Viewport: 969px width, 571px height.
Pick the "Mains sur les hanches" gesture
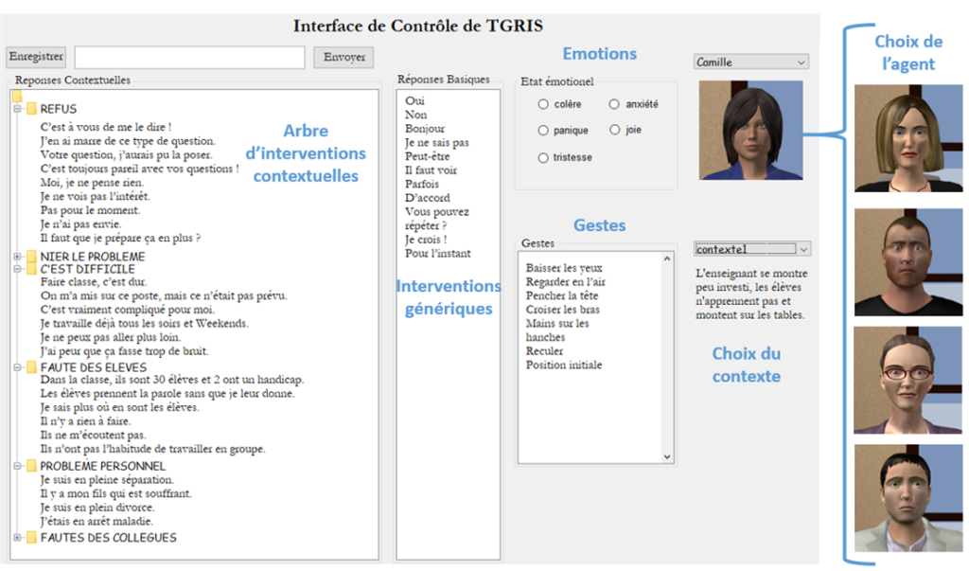click(x=557, y=330)
